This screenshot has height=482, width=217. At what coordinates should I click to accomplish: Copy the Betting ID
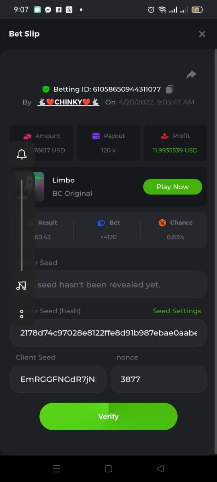click(170, 89)
